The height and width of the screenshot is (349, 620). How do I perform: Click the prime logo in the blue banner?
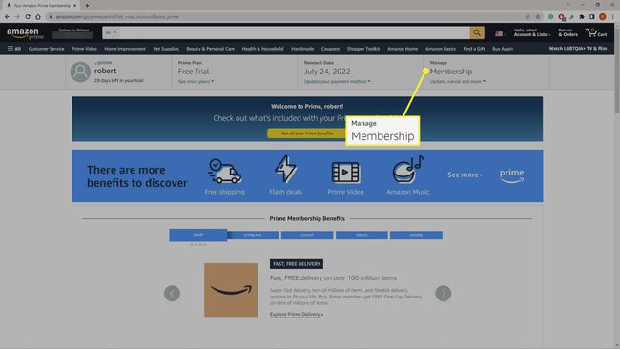[x=511, y=175]
